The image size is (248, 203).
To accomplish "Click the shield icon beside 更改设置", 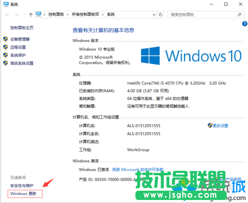I will pyautogui.click(x=210, y=125).
